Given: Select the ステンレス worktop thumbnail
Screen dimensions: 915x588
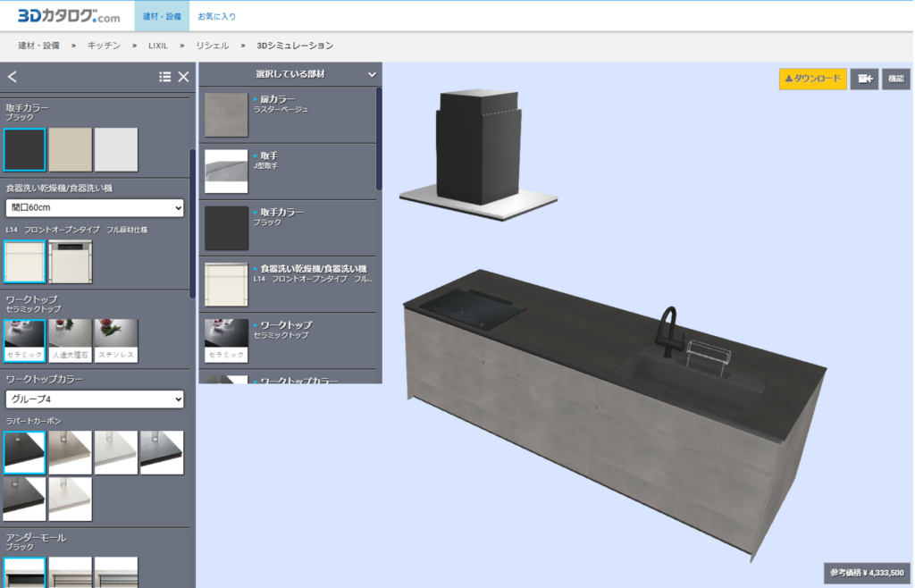Looking at the screenshot, I should tap(116, 340).
